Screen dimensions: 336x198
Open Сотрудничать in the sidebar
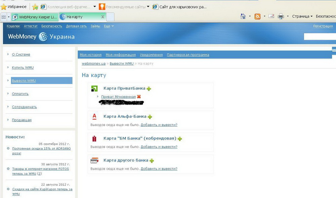coord(25,107)
